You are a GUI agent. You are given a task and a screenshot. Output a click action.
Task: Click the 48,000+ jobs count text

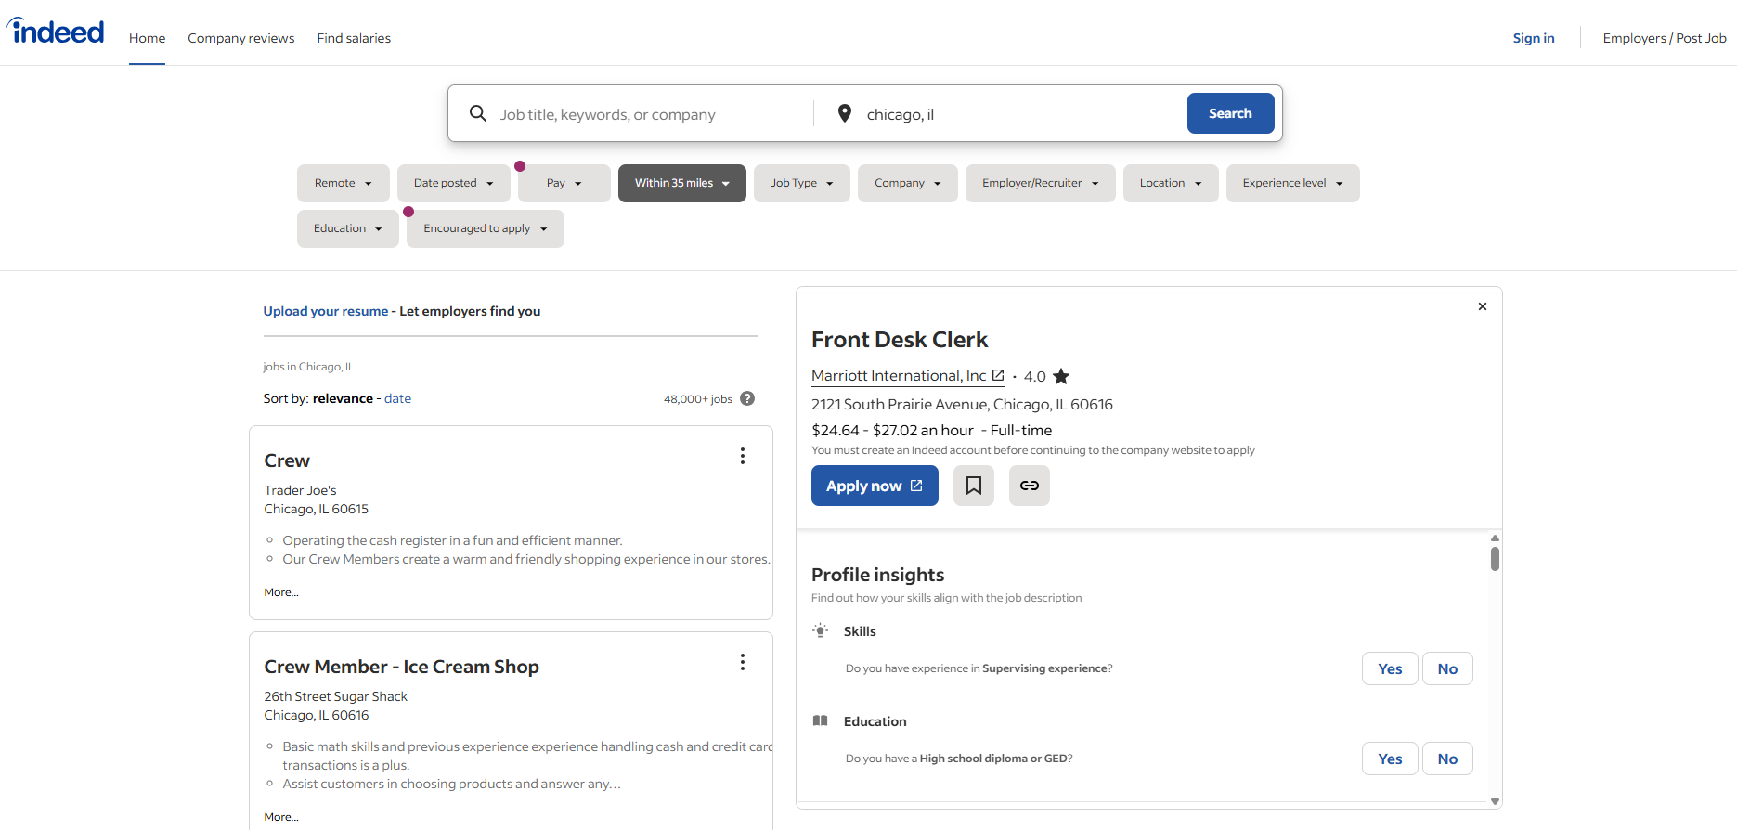pos(698,399)
